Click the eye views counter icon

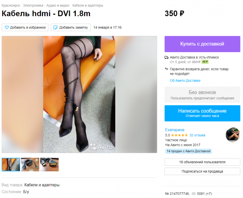point(194,194)
